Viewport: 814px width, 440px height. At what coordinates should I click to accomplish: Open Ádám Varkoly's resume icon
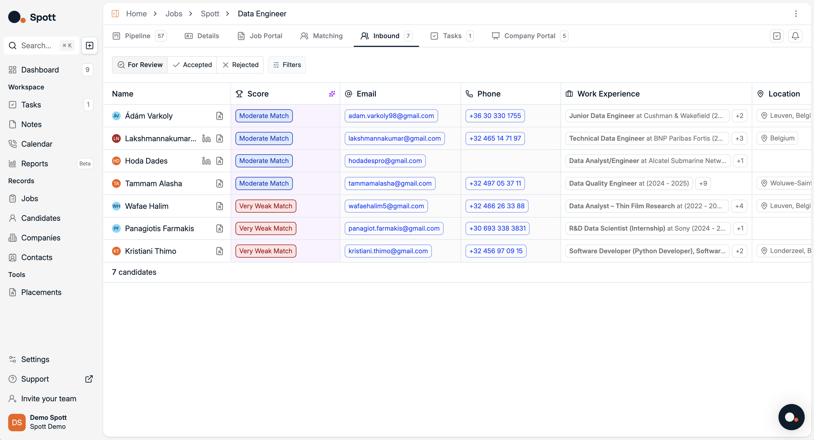click(220, 116)
